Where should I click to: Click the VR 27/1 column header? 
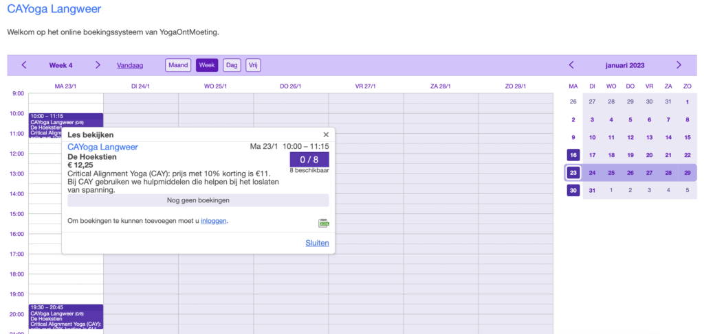click(366, 86)
